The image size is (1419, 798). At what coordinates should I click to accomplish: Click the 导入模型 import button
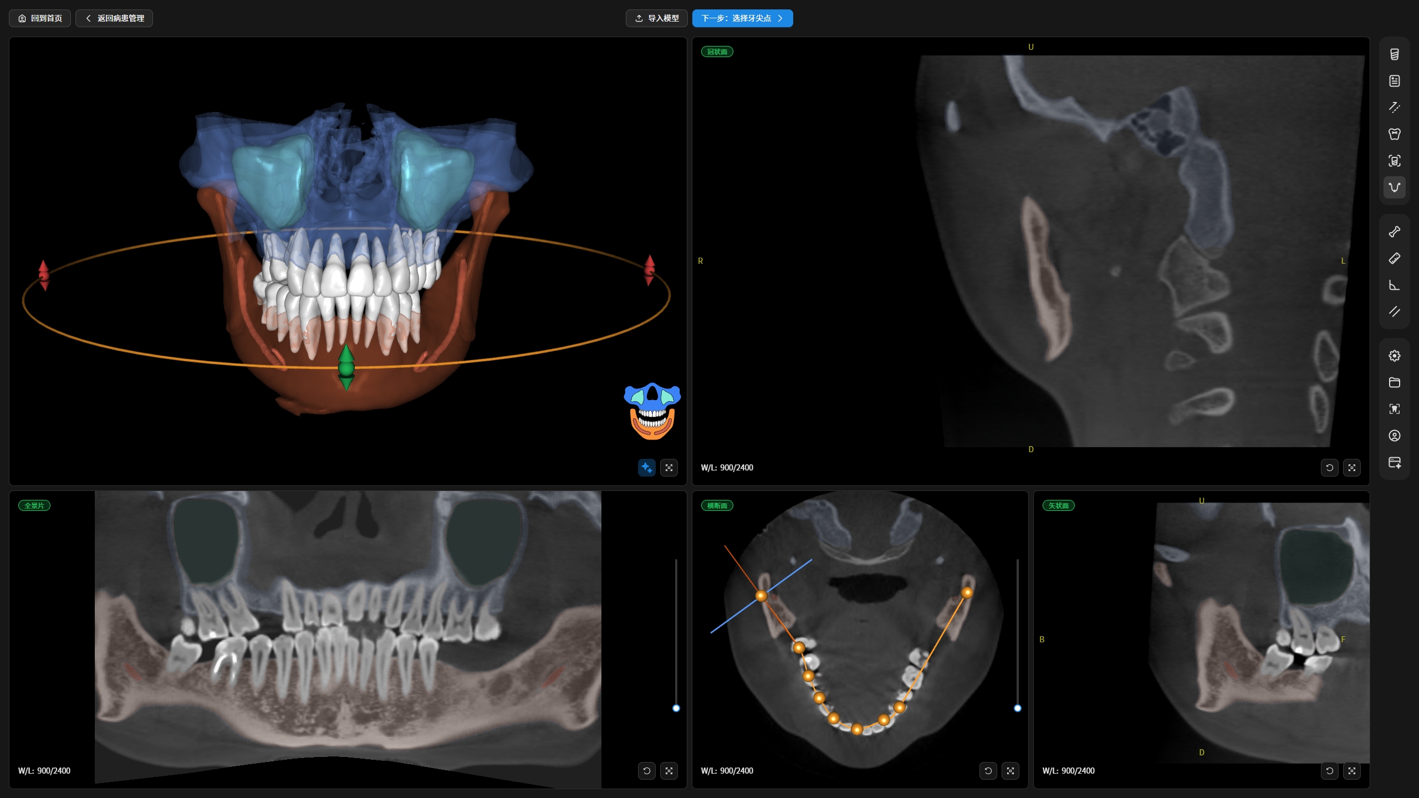657,18
